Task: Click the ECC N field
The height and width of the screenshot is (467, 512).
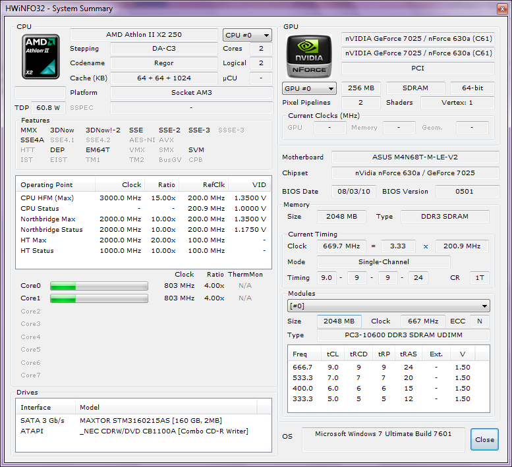Action: (x=480, y=321)
